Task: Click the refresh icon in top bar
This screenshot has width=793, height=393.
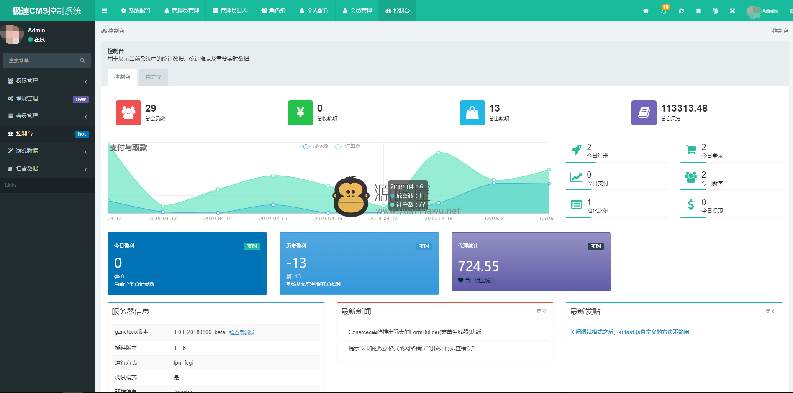Action: (681, 11)
